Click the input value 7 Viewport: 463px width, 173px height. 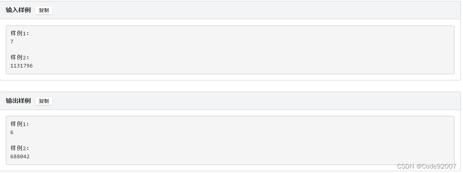click(12, 42)
